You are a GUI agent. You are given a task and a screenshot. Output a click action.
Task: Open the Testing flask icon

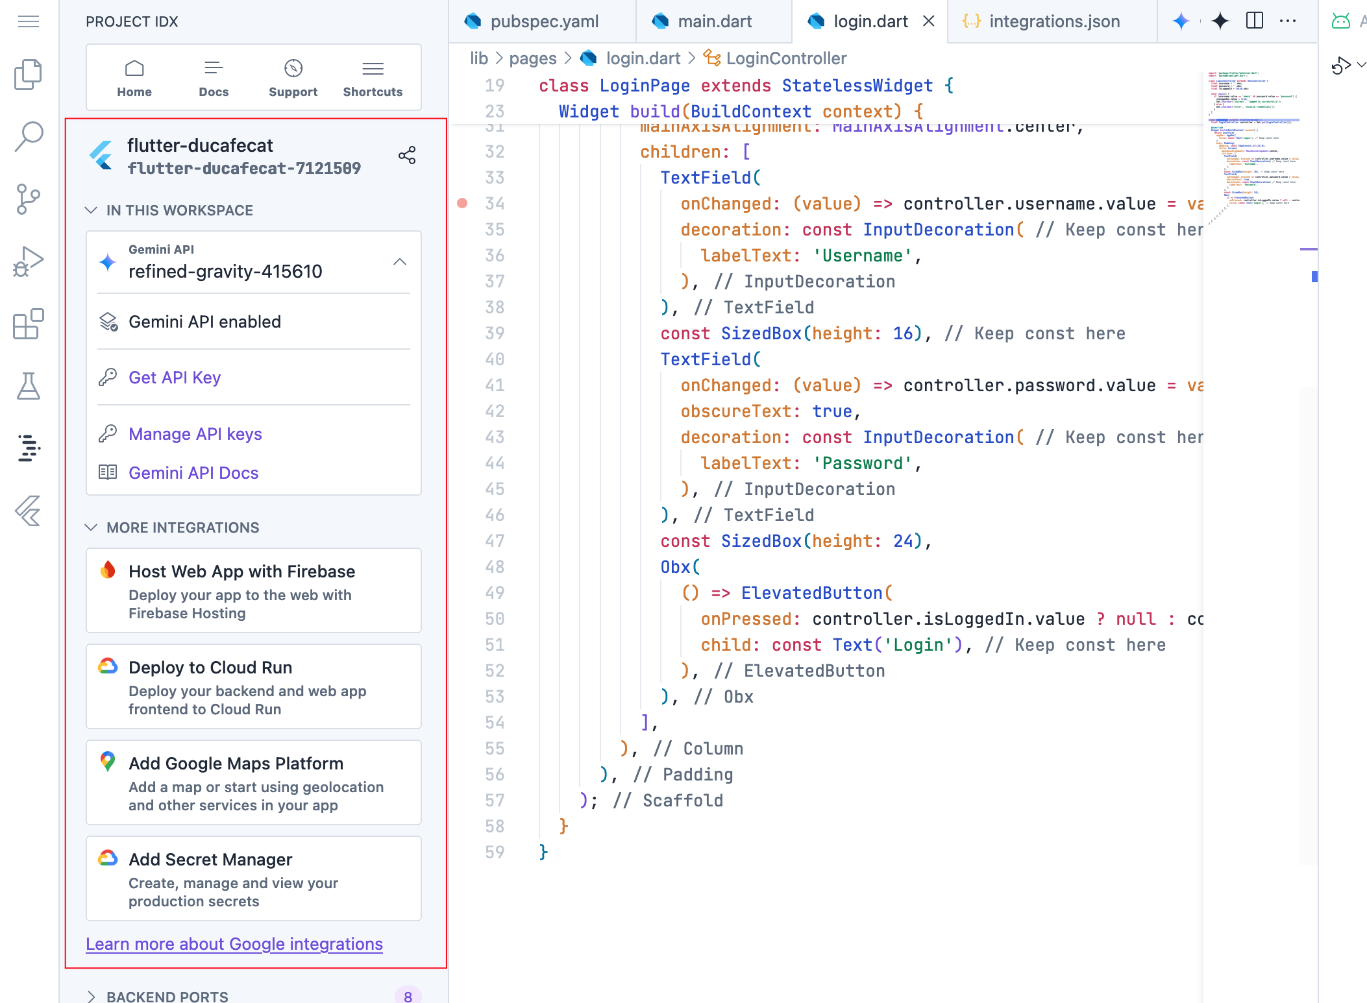[28, 386]
